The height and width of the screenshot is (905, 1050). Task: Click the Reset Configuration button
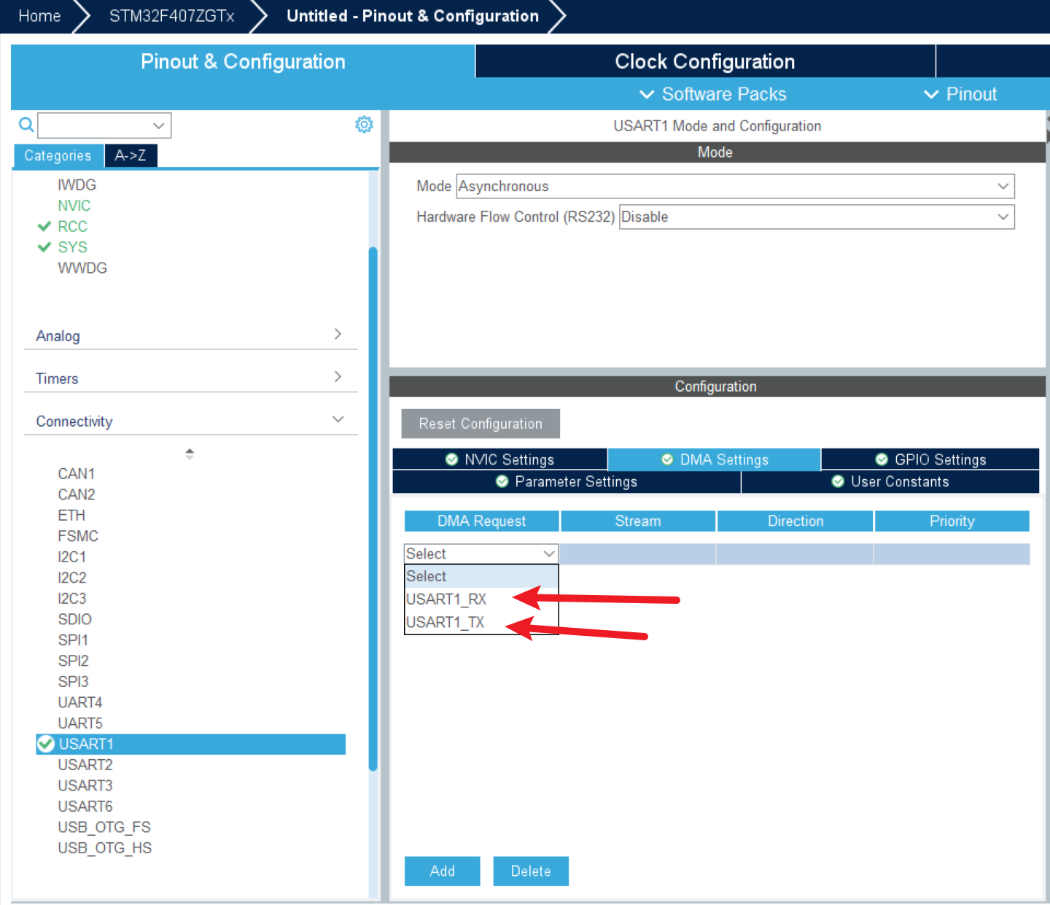tap(481, 424)
